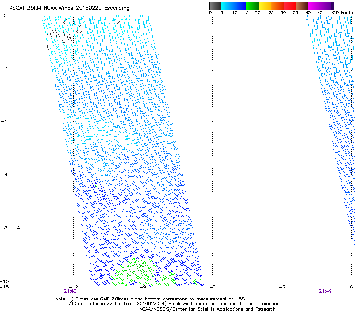Select the cyan-blue 5-15 knots legend band
Image resolution: width=355 pixels, height=312 pixels.
coord(234,6)
